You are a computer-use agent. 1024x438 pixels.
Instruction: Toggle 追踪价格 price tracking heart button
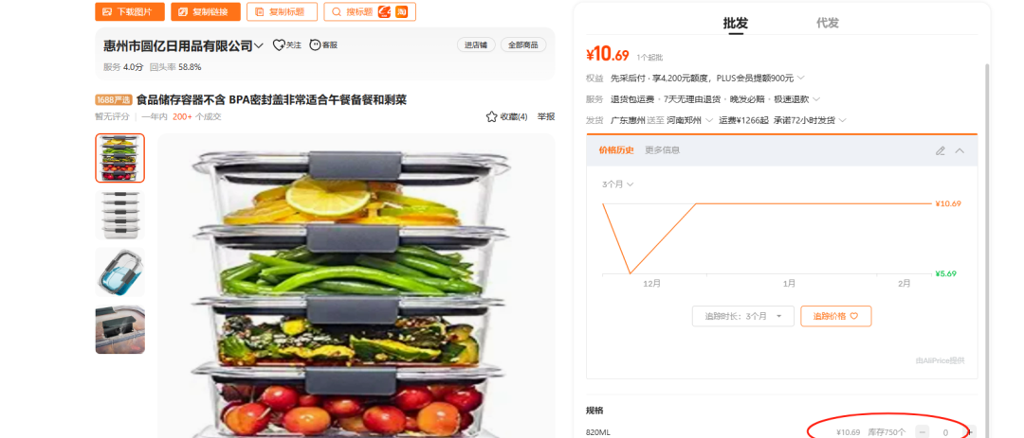[x=836, y=316]
